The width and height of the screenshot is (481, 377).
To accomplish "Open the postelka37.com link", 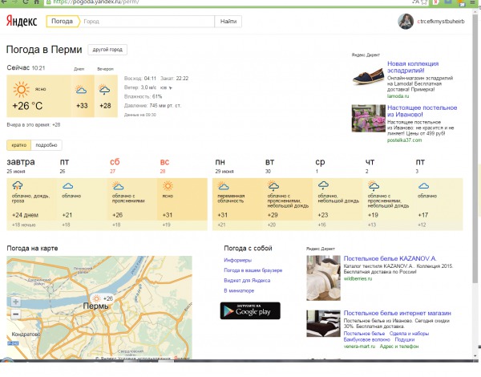I will tap(404, 140).
